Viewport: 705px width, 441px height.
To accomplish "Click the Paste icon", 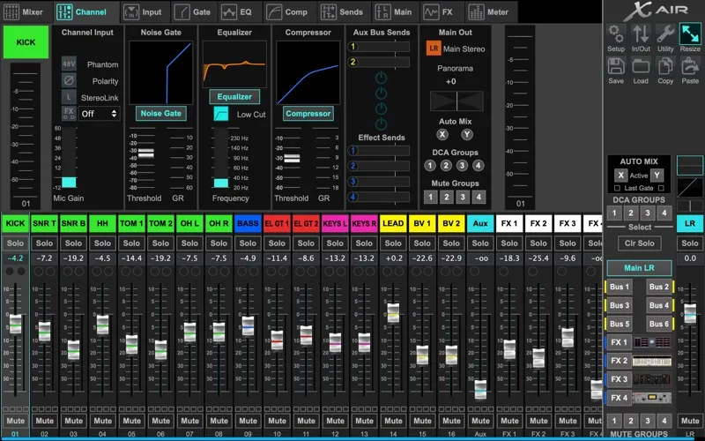I will click(x=690, y=66).
